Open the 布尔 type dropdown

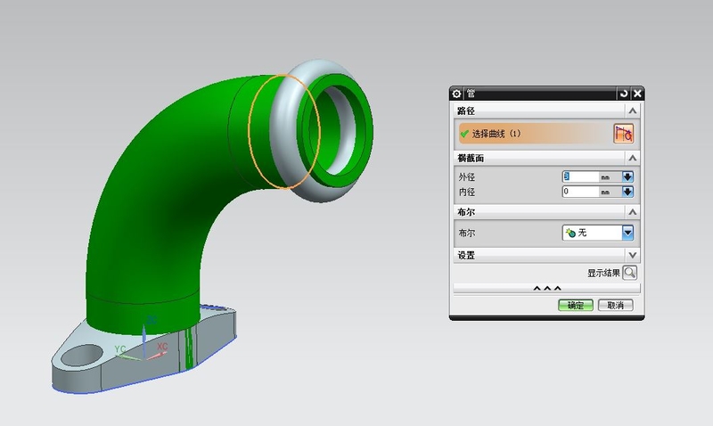tap(627, 233)
